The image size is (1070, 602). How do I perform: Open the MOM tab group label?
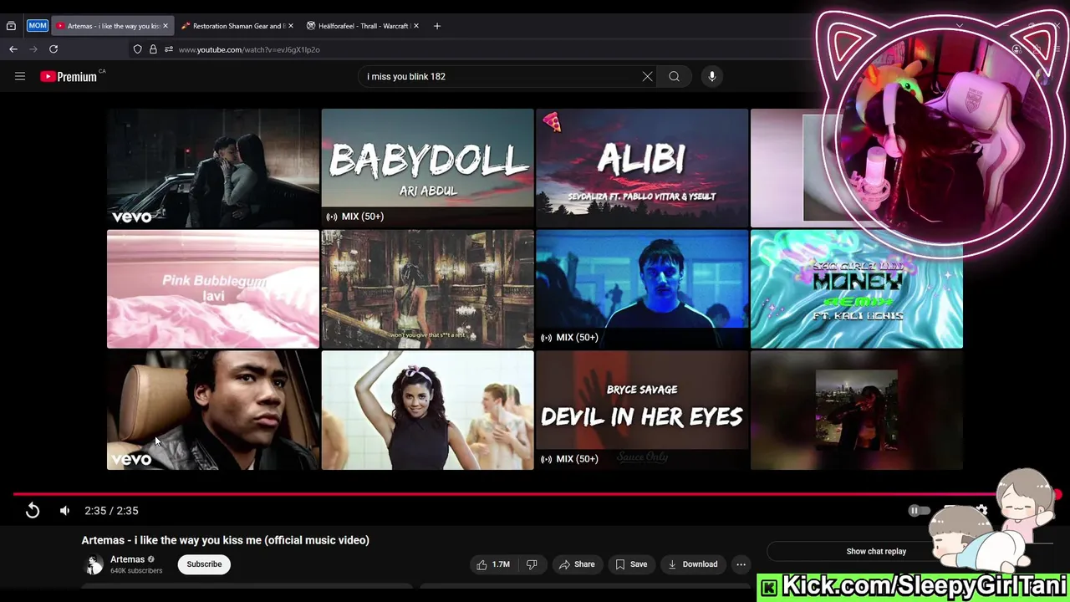coord(38,26)
